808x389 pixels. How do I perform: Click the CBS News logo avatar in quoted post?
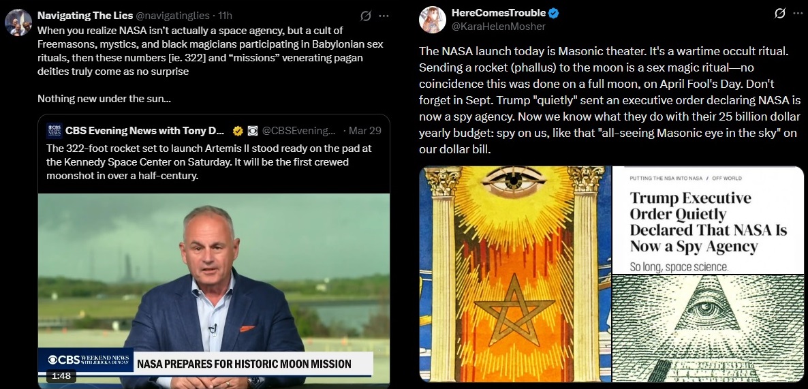click(54, 131)
